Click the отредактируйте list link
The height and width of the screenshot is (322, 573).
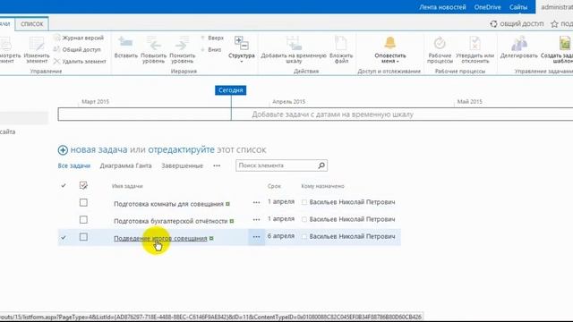(x=181, y=149)
